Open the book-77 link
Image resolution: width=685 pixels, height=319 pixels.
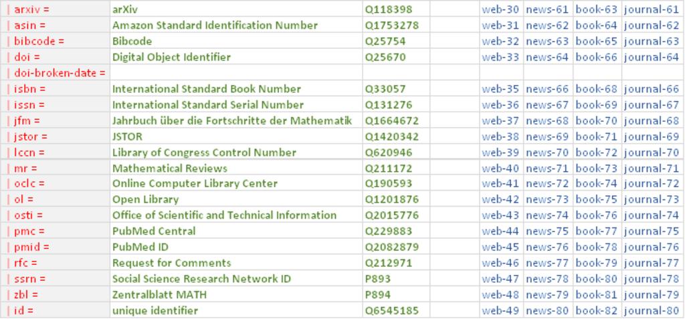[x=596, y=231]
